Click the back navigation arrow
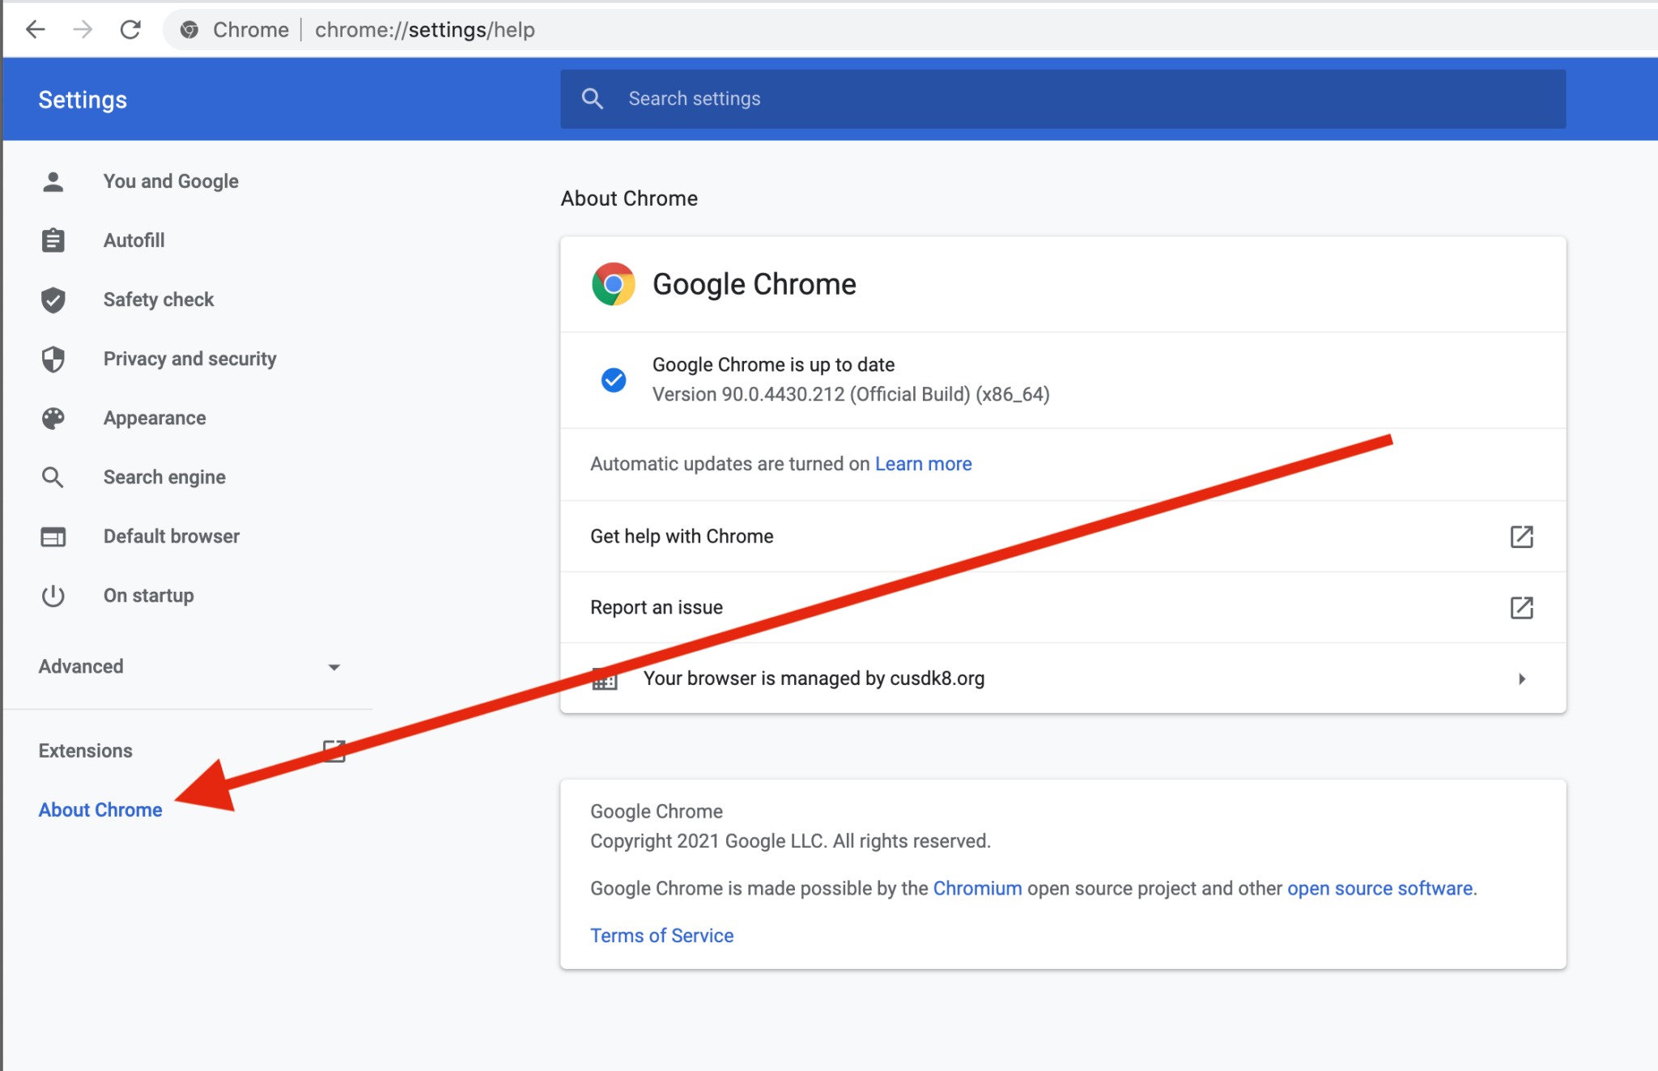1658x1071 pixels. point(36,29)
